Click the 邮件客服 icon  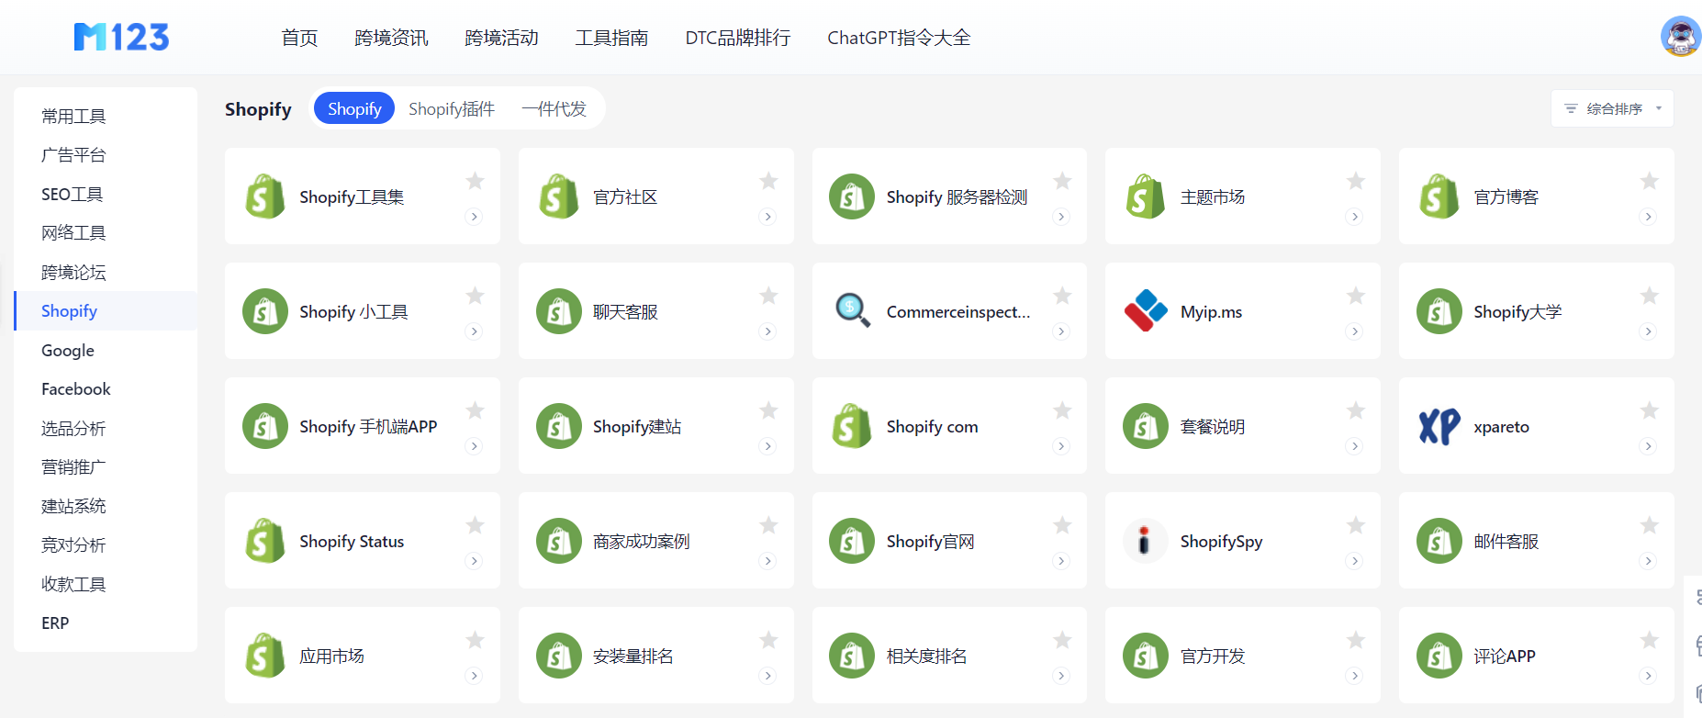point(1439,541)
